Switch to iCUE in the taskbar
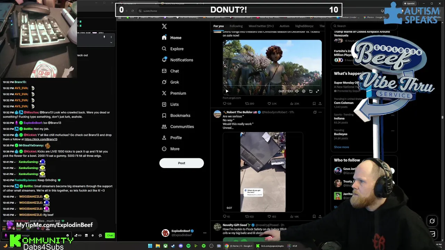The height and width of the screenshot is (250, 445). point(292,246)
